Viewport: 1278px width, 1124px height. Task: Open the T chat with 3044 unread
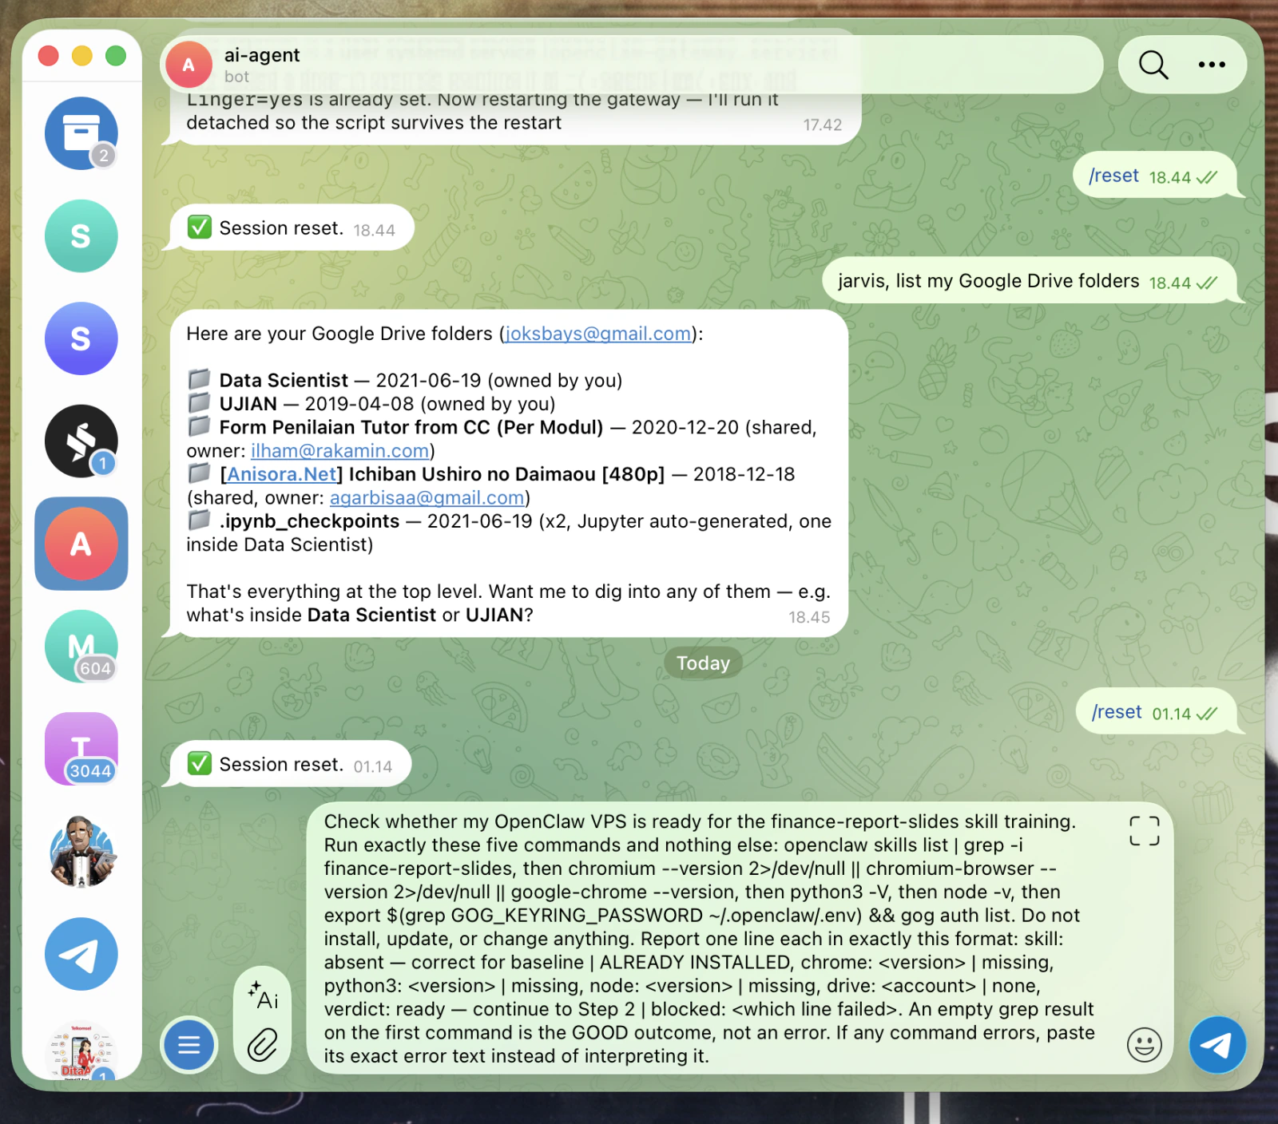pos(81,749)
